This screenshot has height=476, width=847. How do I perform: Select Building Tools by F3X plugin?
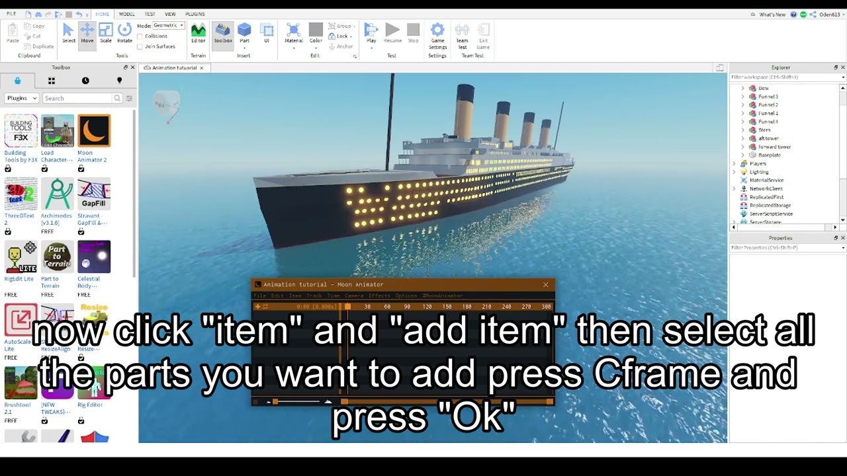tap(21, 131)
